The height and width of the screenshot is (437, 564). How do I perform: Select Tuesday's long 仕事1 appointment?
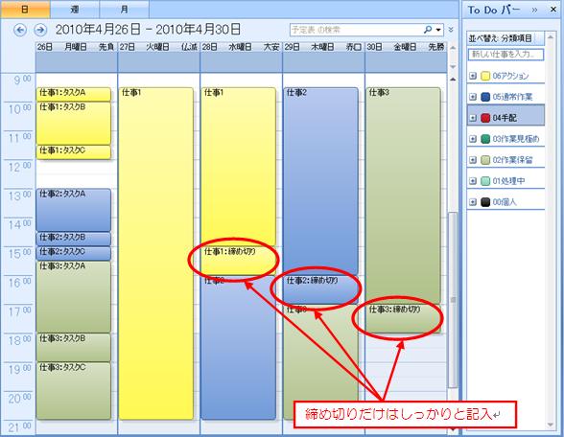coord(155,253)
